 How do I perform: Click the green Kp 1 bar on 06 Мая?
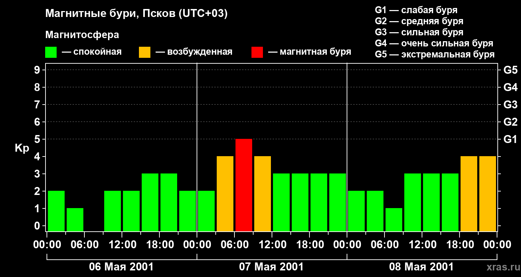point(75,220)
